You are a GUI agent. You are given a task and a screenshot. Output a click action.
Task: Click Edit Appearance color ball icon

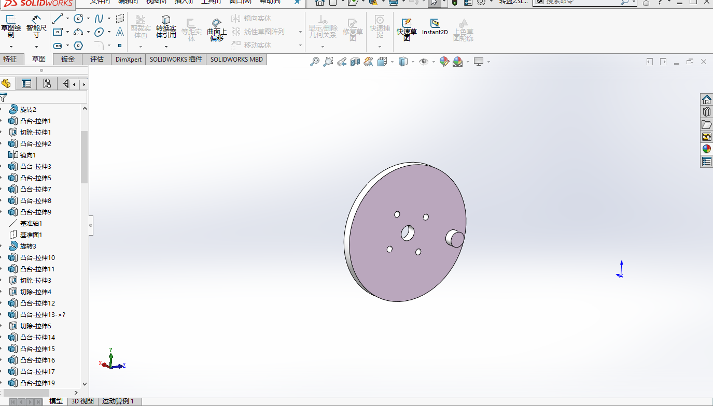pos(444,62)
